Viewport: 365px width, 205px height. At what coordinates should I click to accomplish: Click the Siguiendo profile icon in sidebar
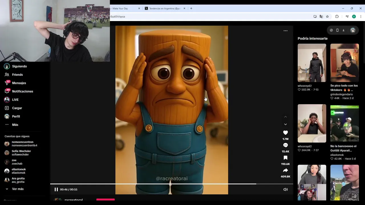pos(7,66)
